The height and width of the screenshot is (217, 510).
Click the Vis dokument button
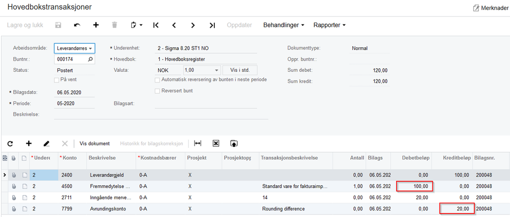tap(94, 144)
